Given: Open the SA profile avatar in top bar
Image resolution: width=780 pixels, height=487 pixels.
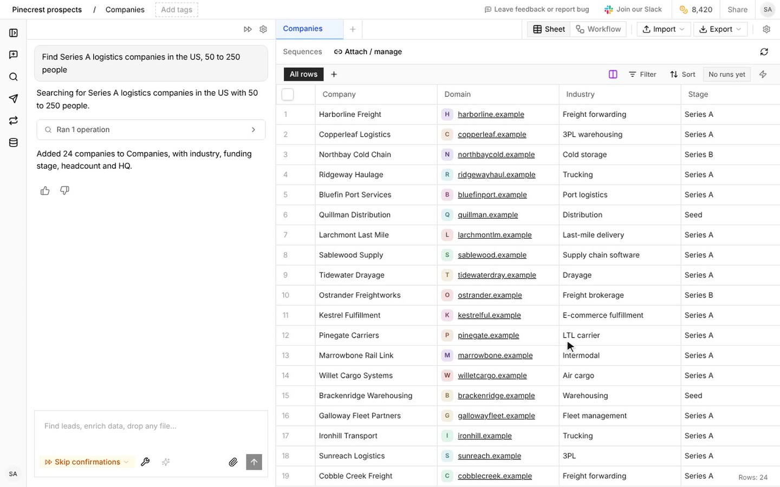Looking at the screenshot, I should (768, 9).
